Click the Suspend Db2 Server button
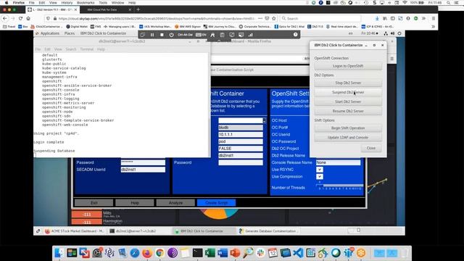The image size is (464, 261). tap(348, 92)
